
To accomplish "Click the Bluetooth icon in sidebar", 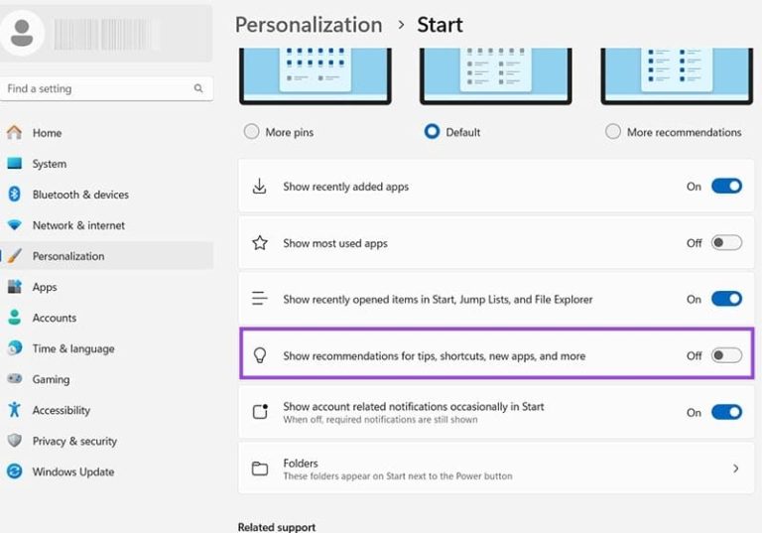I will click(x=15, y=194).
